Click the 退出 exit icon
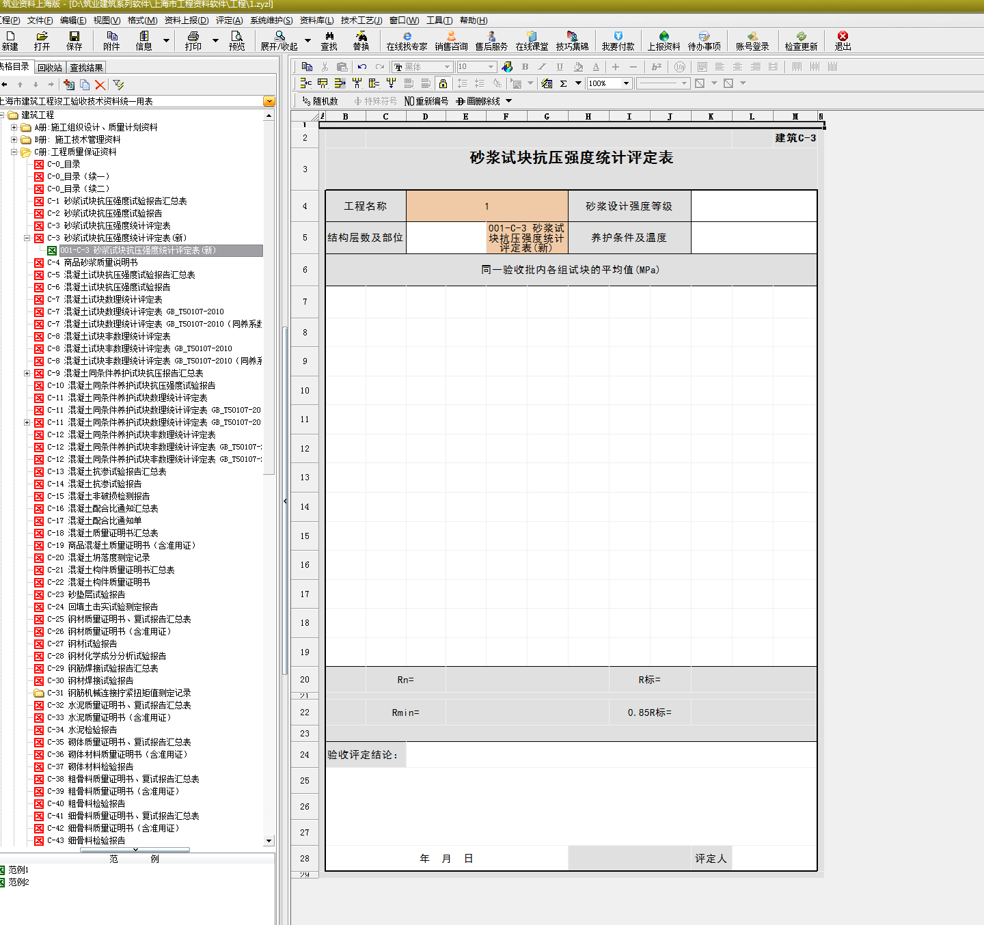Image resolution: width=984 pixels, height=925 pixels. (843, 41)
